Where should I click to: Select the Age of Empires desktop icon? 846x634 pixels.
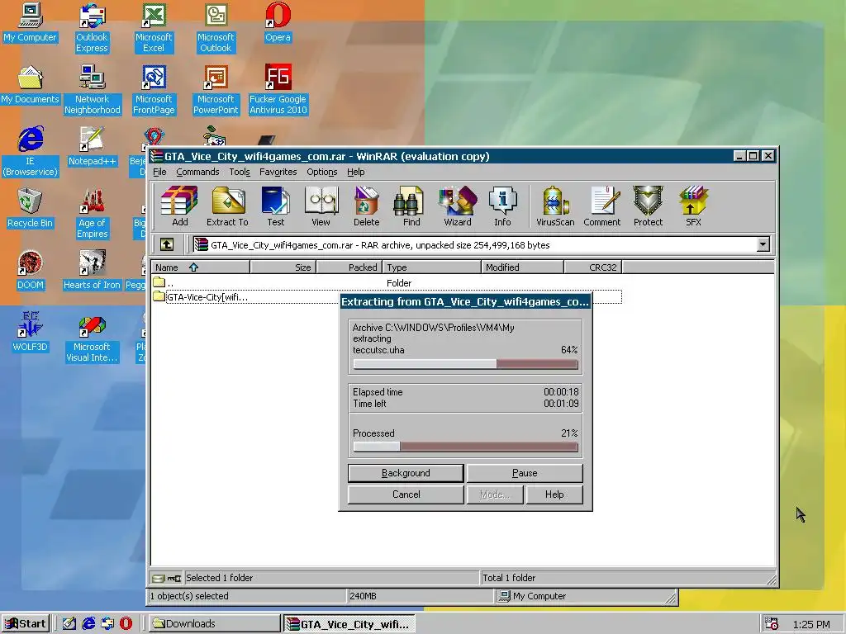coord(92,214)
